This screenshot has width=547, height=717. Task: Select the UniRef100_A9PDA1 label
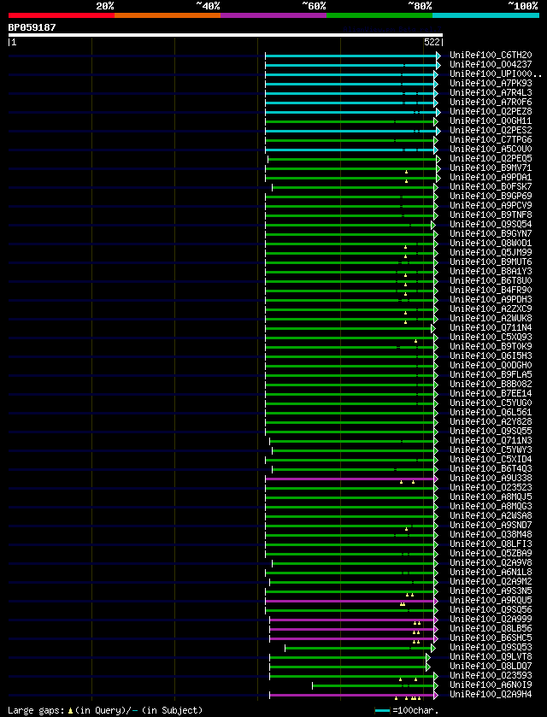click(491, 178)
